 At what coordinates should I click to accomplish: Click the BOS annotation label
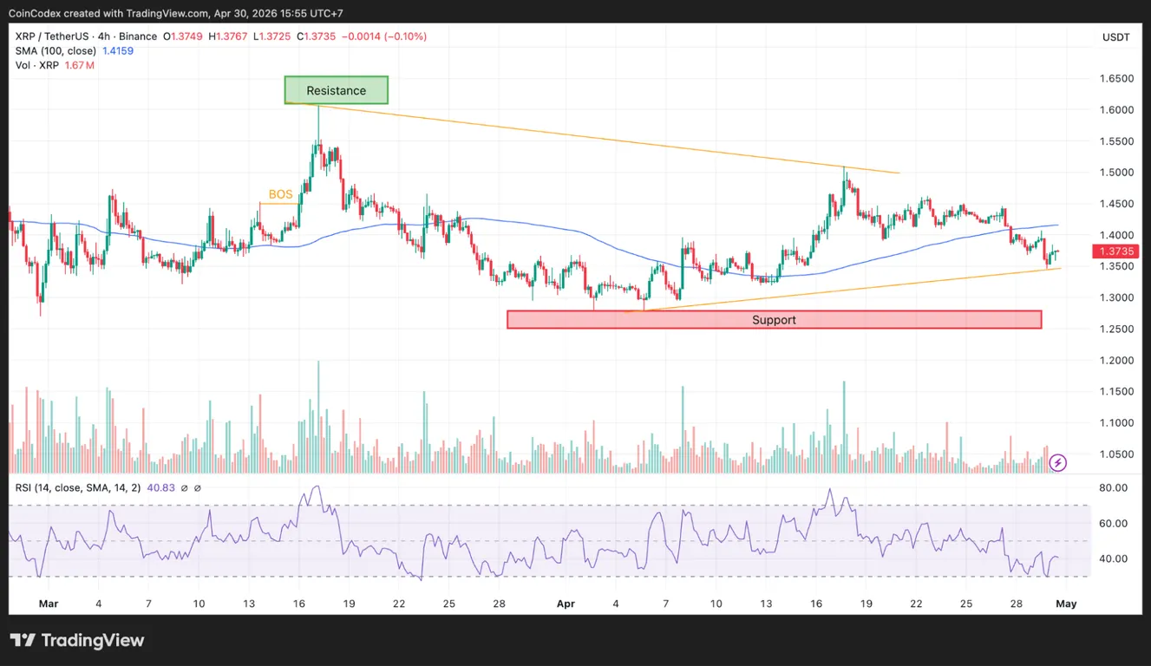coord(280,194)
